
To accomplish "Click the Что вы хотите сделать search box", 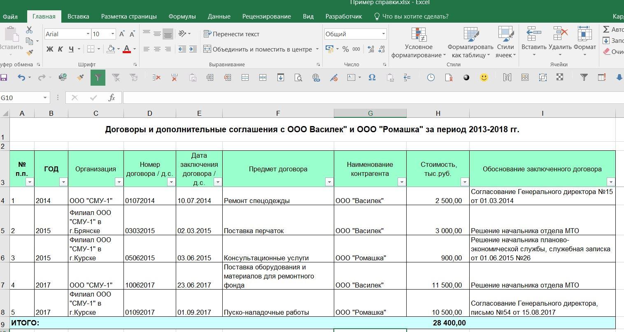I will tap(411, 16).
